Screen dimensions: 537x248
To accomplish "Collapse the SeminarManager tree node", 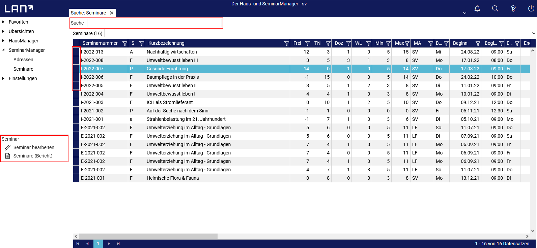I will tap(3, 50).
